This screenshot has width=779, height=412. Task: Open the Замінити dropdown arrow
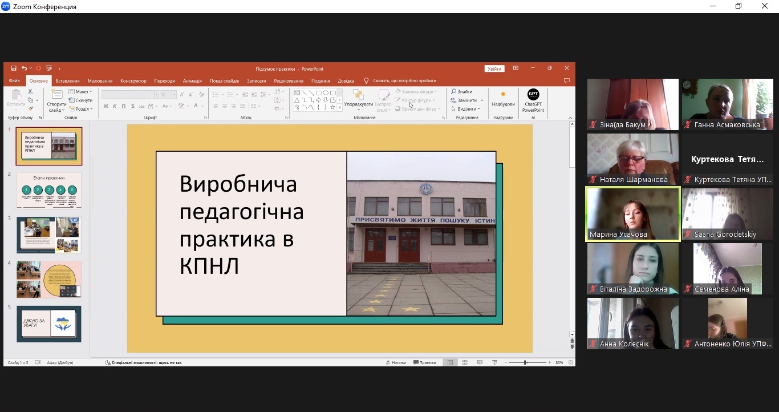(x=482, y=100)
